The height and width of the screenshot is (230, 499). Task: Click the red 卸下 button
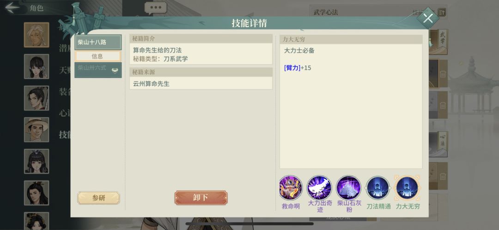pos(201,198)
